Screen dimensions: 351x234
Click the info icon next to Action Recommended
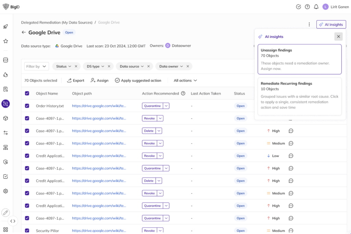[183, 93]
